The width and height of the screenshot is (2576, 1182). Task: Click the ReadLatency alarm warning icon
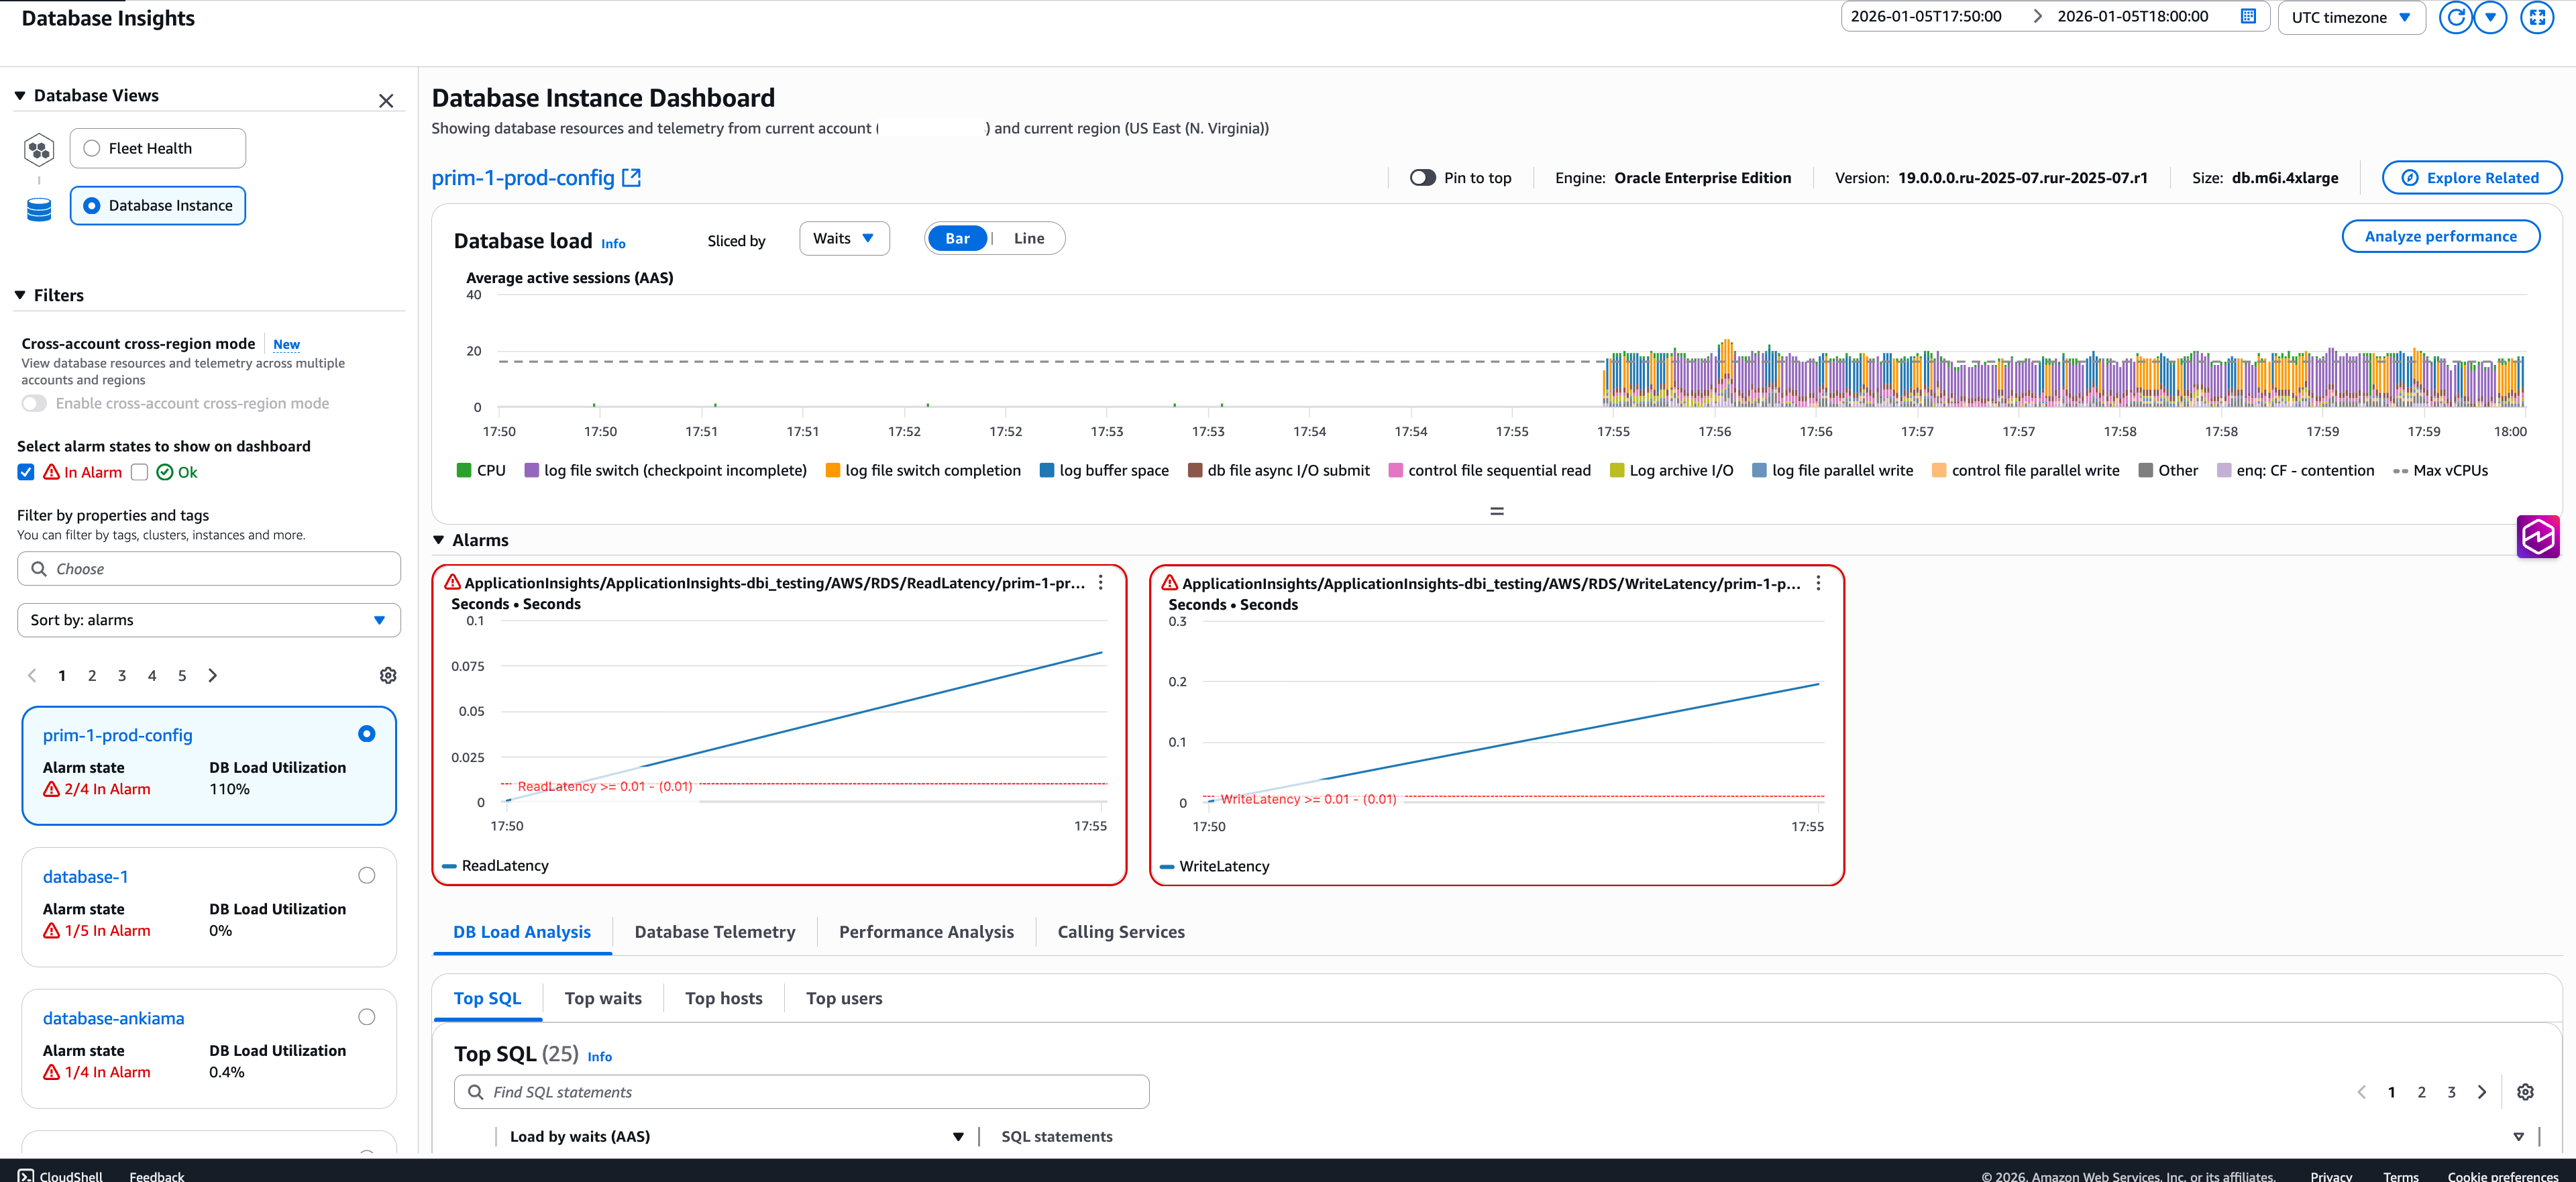452,582
